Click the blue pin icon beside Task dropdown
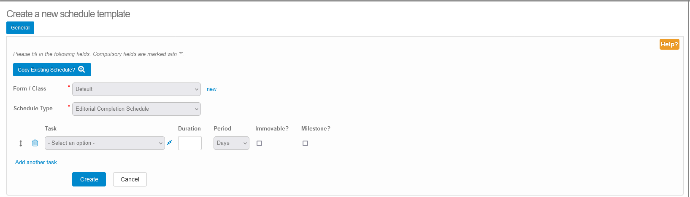The width and height of the screenshot is (690, 197). 170,143
